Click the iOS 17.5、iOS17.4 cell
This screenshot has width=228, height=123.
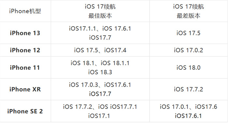(100, 50)
